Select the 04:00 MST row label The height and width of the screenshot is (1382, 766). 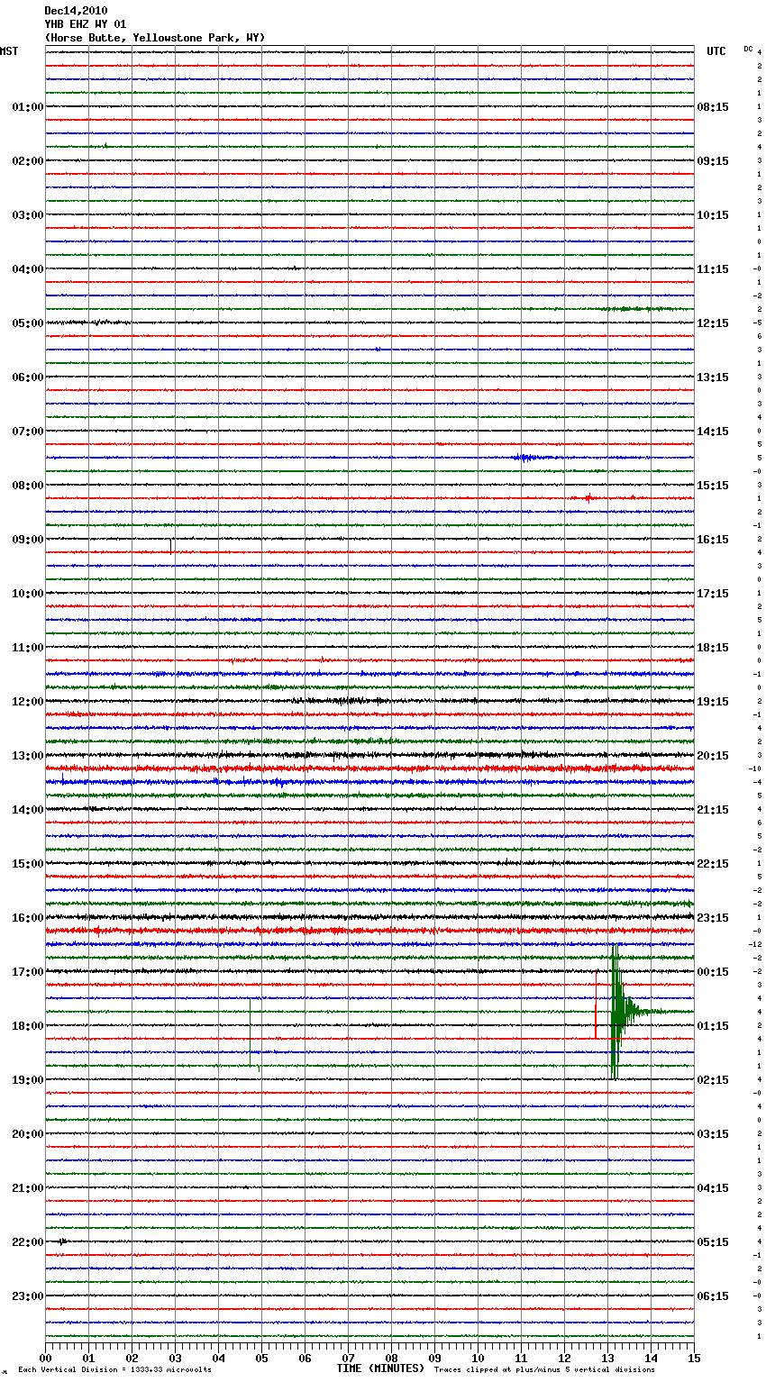(28, 269)
